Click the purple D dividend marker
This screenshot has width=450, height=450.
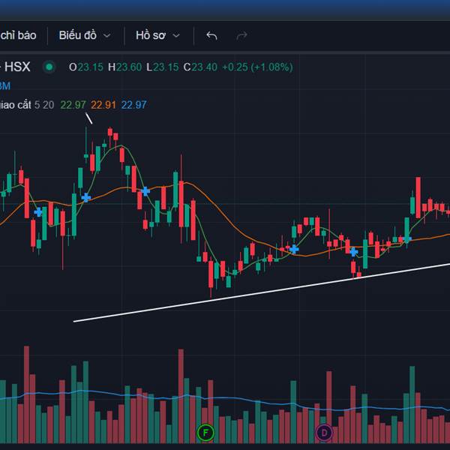pyautogui.click(x=324, y=433)
